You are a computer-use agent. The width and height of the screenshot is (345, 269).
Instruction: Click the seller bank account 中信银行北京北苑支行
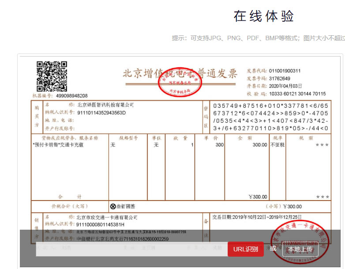point(122,239)
